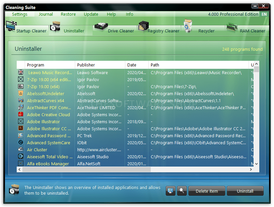Click the vertical scrollbar thumb

[x=256, y=69]
